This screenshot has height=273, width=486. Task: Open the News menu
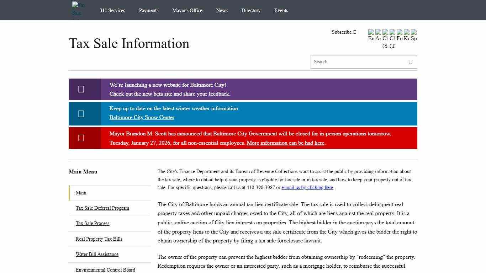pos(222,10)
